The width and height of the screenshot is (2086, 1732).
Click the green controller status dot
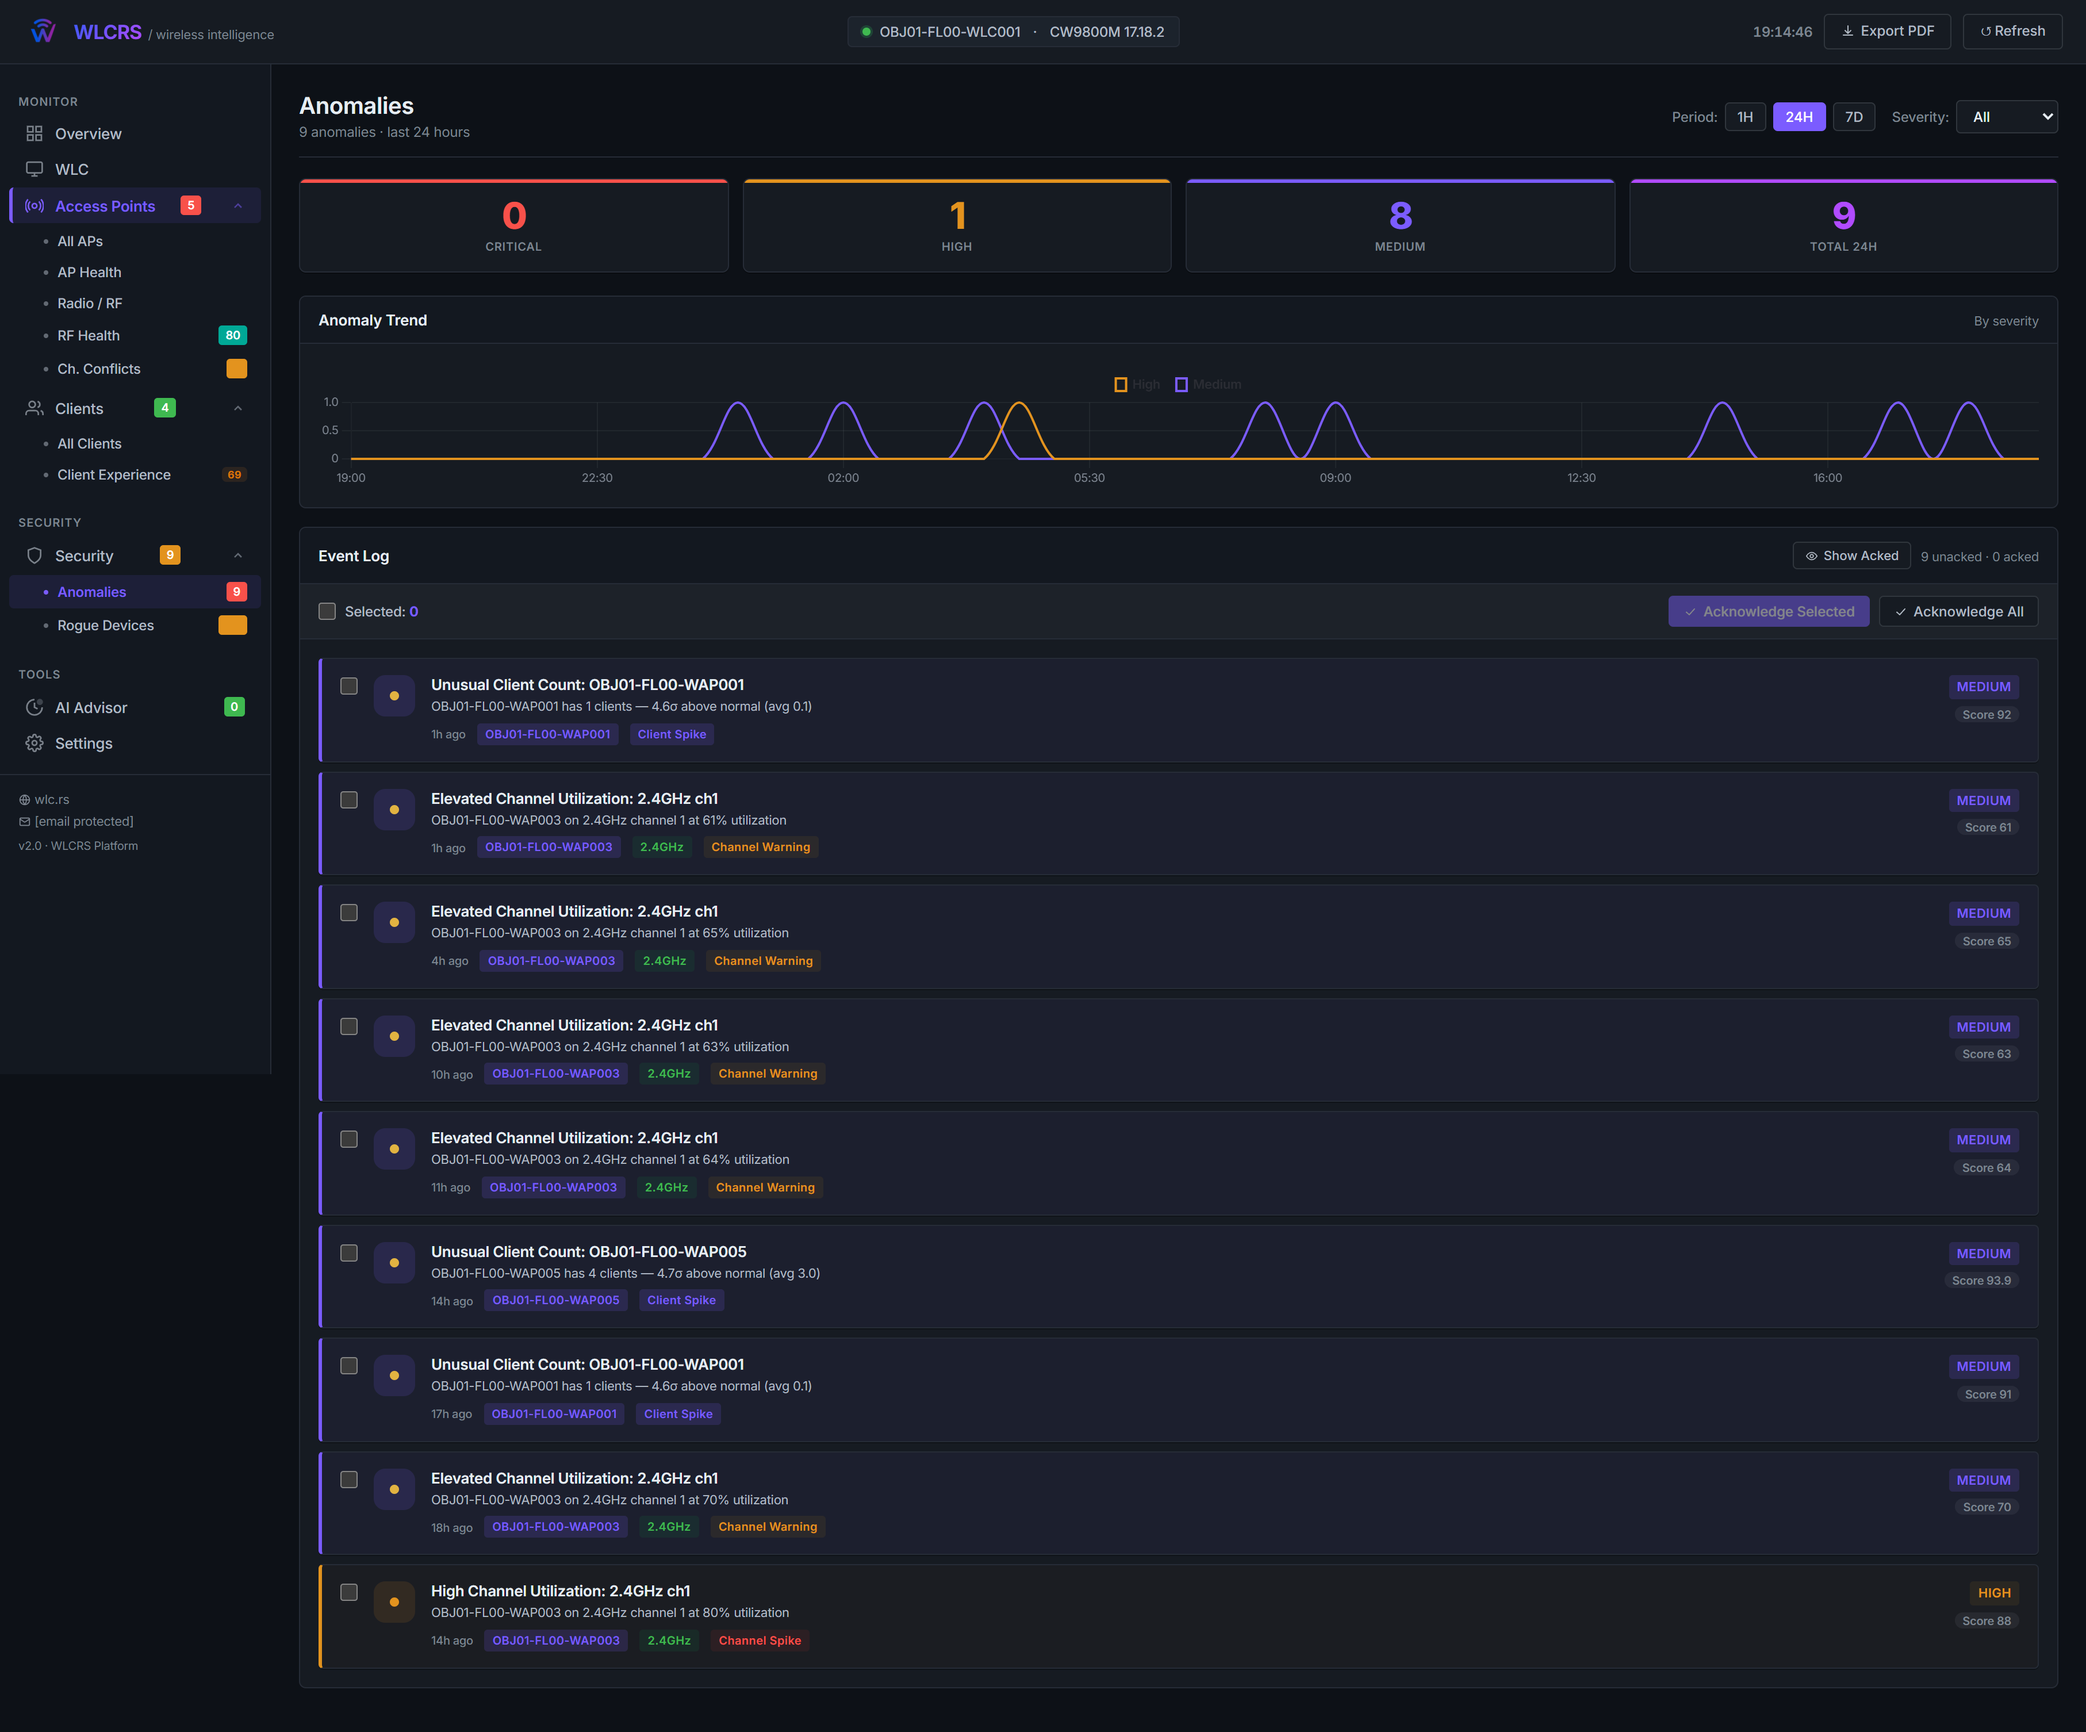coord(866,32)
